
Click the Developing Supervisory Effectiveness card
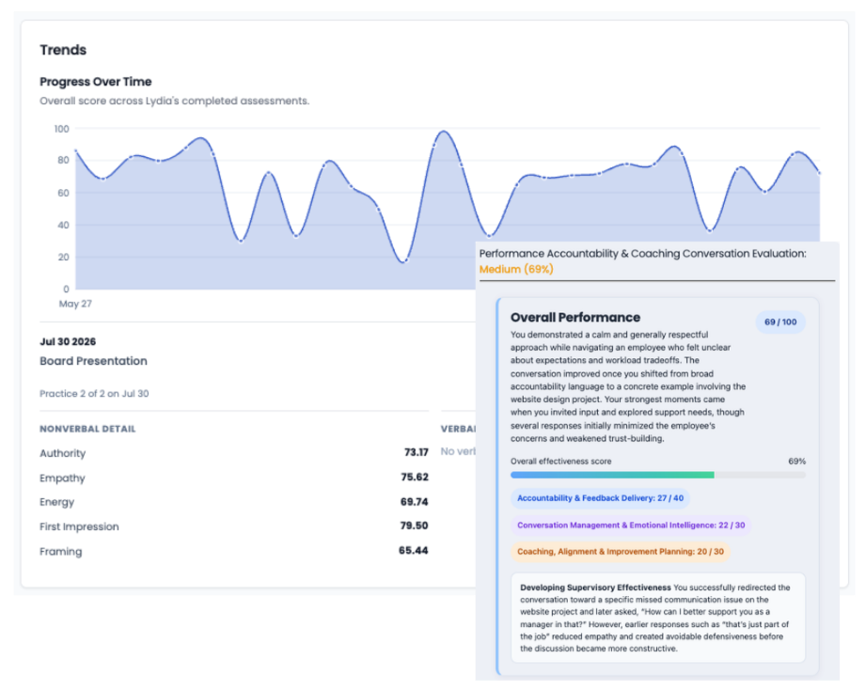[658, 618]
